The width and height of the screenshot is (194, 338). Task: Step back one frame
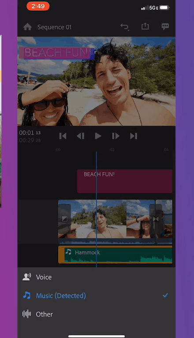81,136
